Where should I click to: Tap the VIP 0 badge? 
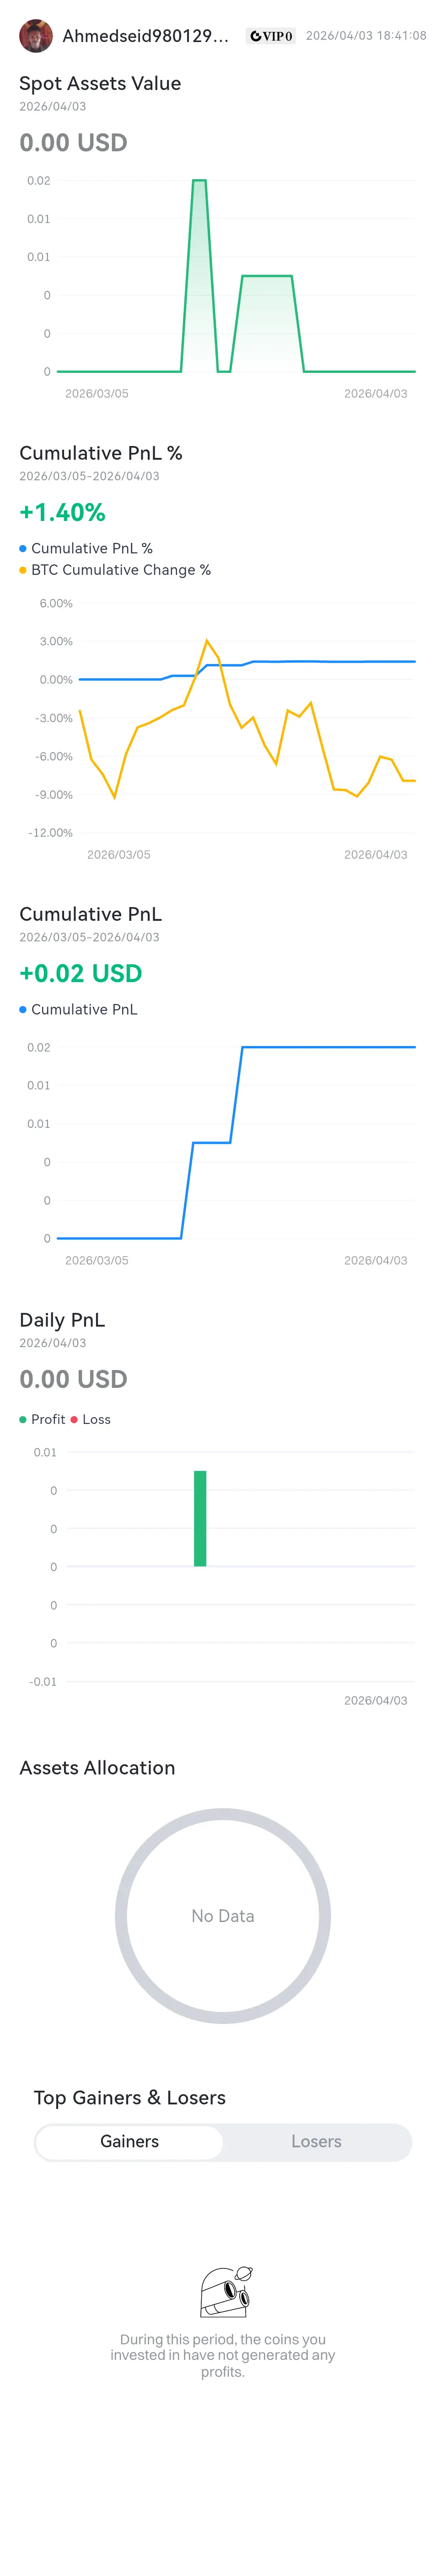point(271,36)
